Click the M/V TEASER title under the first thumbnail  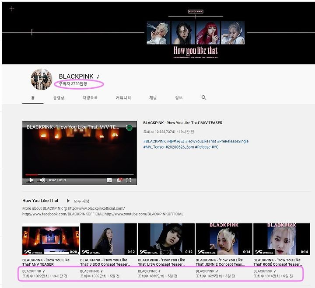[x=46, y=262]
